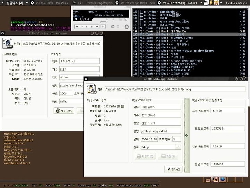The width and height of the screenshot is (250, 188).
Task: Click the Ogg track number field showing 3
Action: click(176, 139)
